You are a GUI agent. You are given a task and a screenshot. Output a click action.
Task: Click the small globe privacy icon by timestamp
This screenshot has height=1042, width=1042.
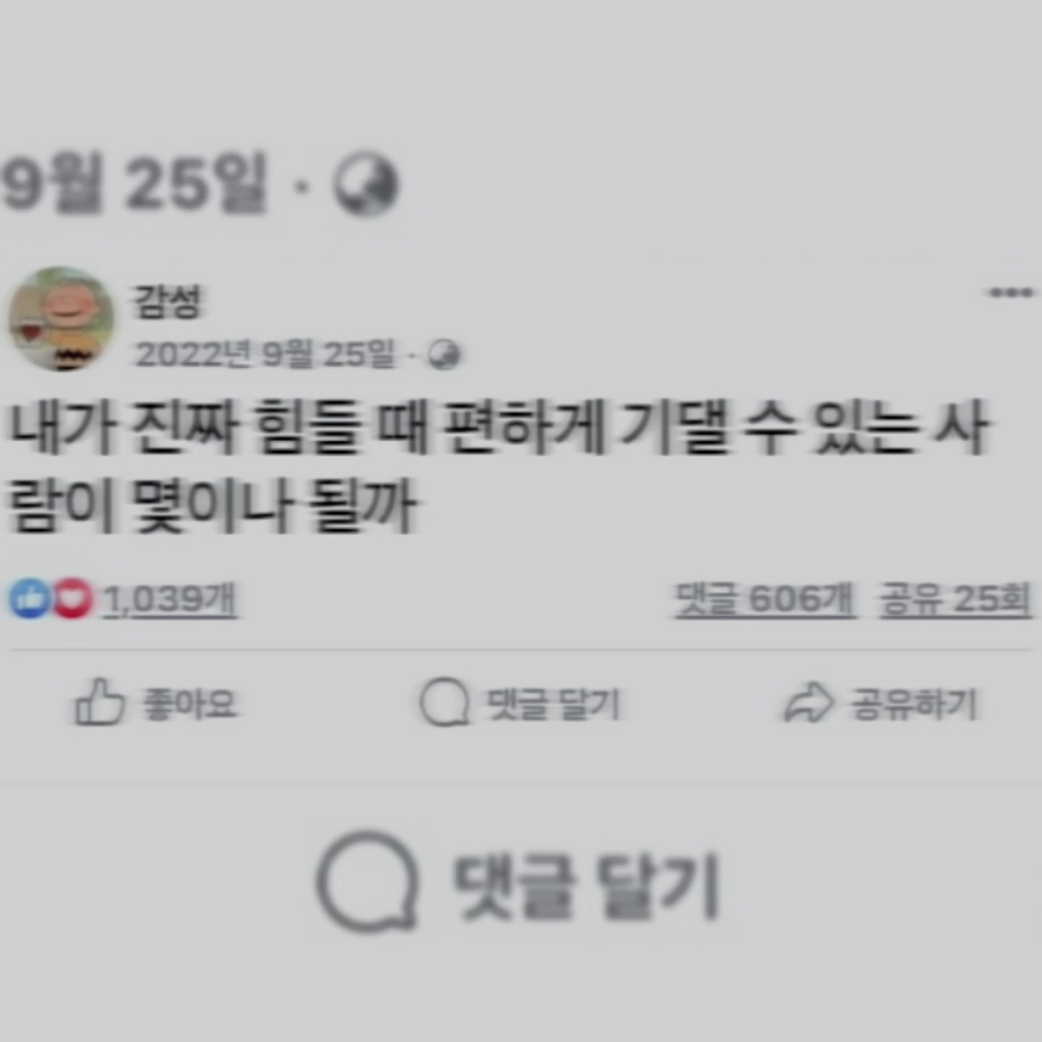(x=444, y=355)
